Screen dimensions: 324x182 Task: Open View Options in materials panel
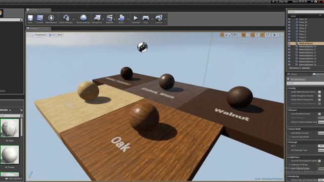(14, 178)
